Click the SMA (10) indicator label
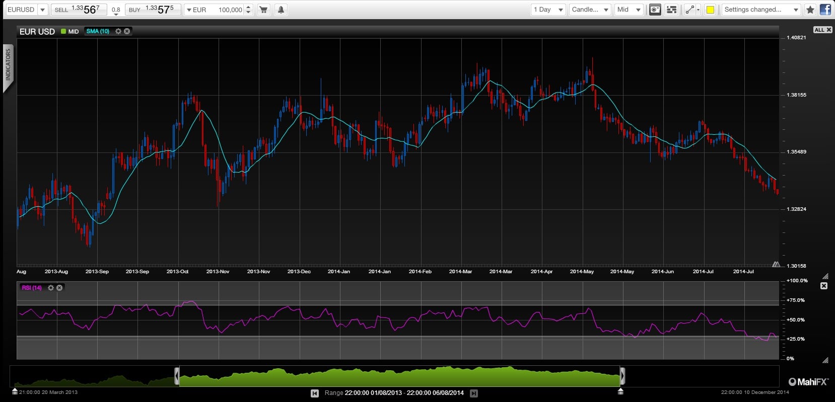The height and width of the screenshot is (402, 835). 98,31
